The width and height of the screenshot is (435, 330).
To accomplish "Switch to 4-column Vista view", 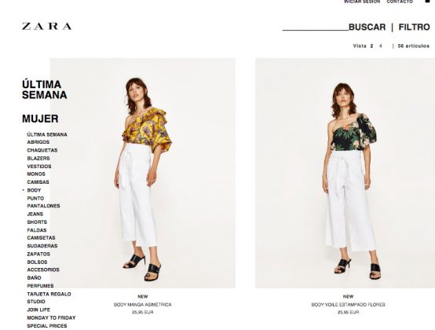I will pyautogui.click(x=381, y=46).
